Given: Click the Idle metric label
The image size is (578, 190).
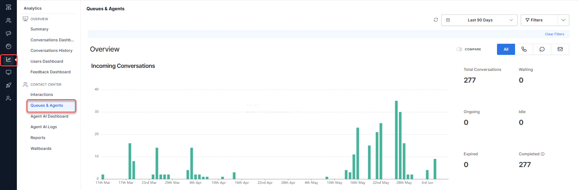Looking at the screenshot, I should coord(522,112).
